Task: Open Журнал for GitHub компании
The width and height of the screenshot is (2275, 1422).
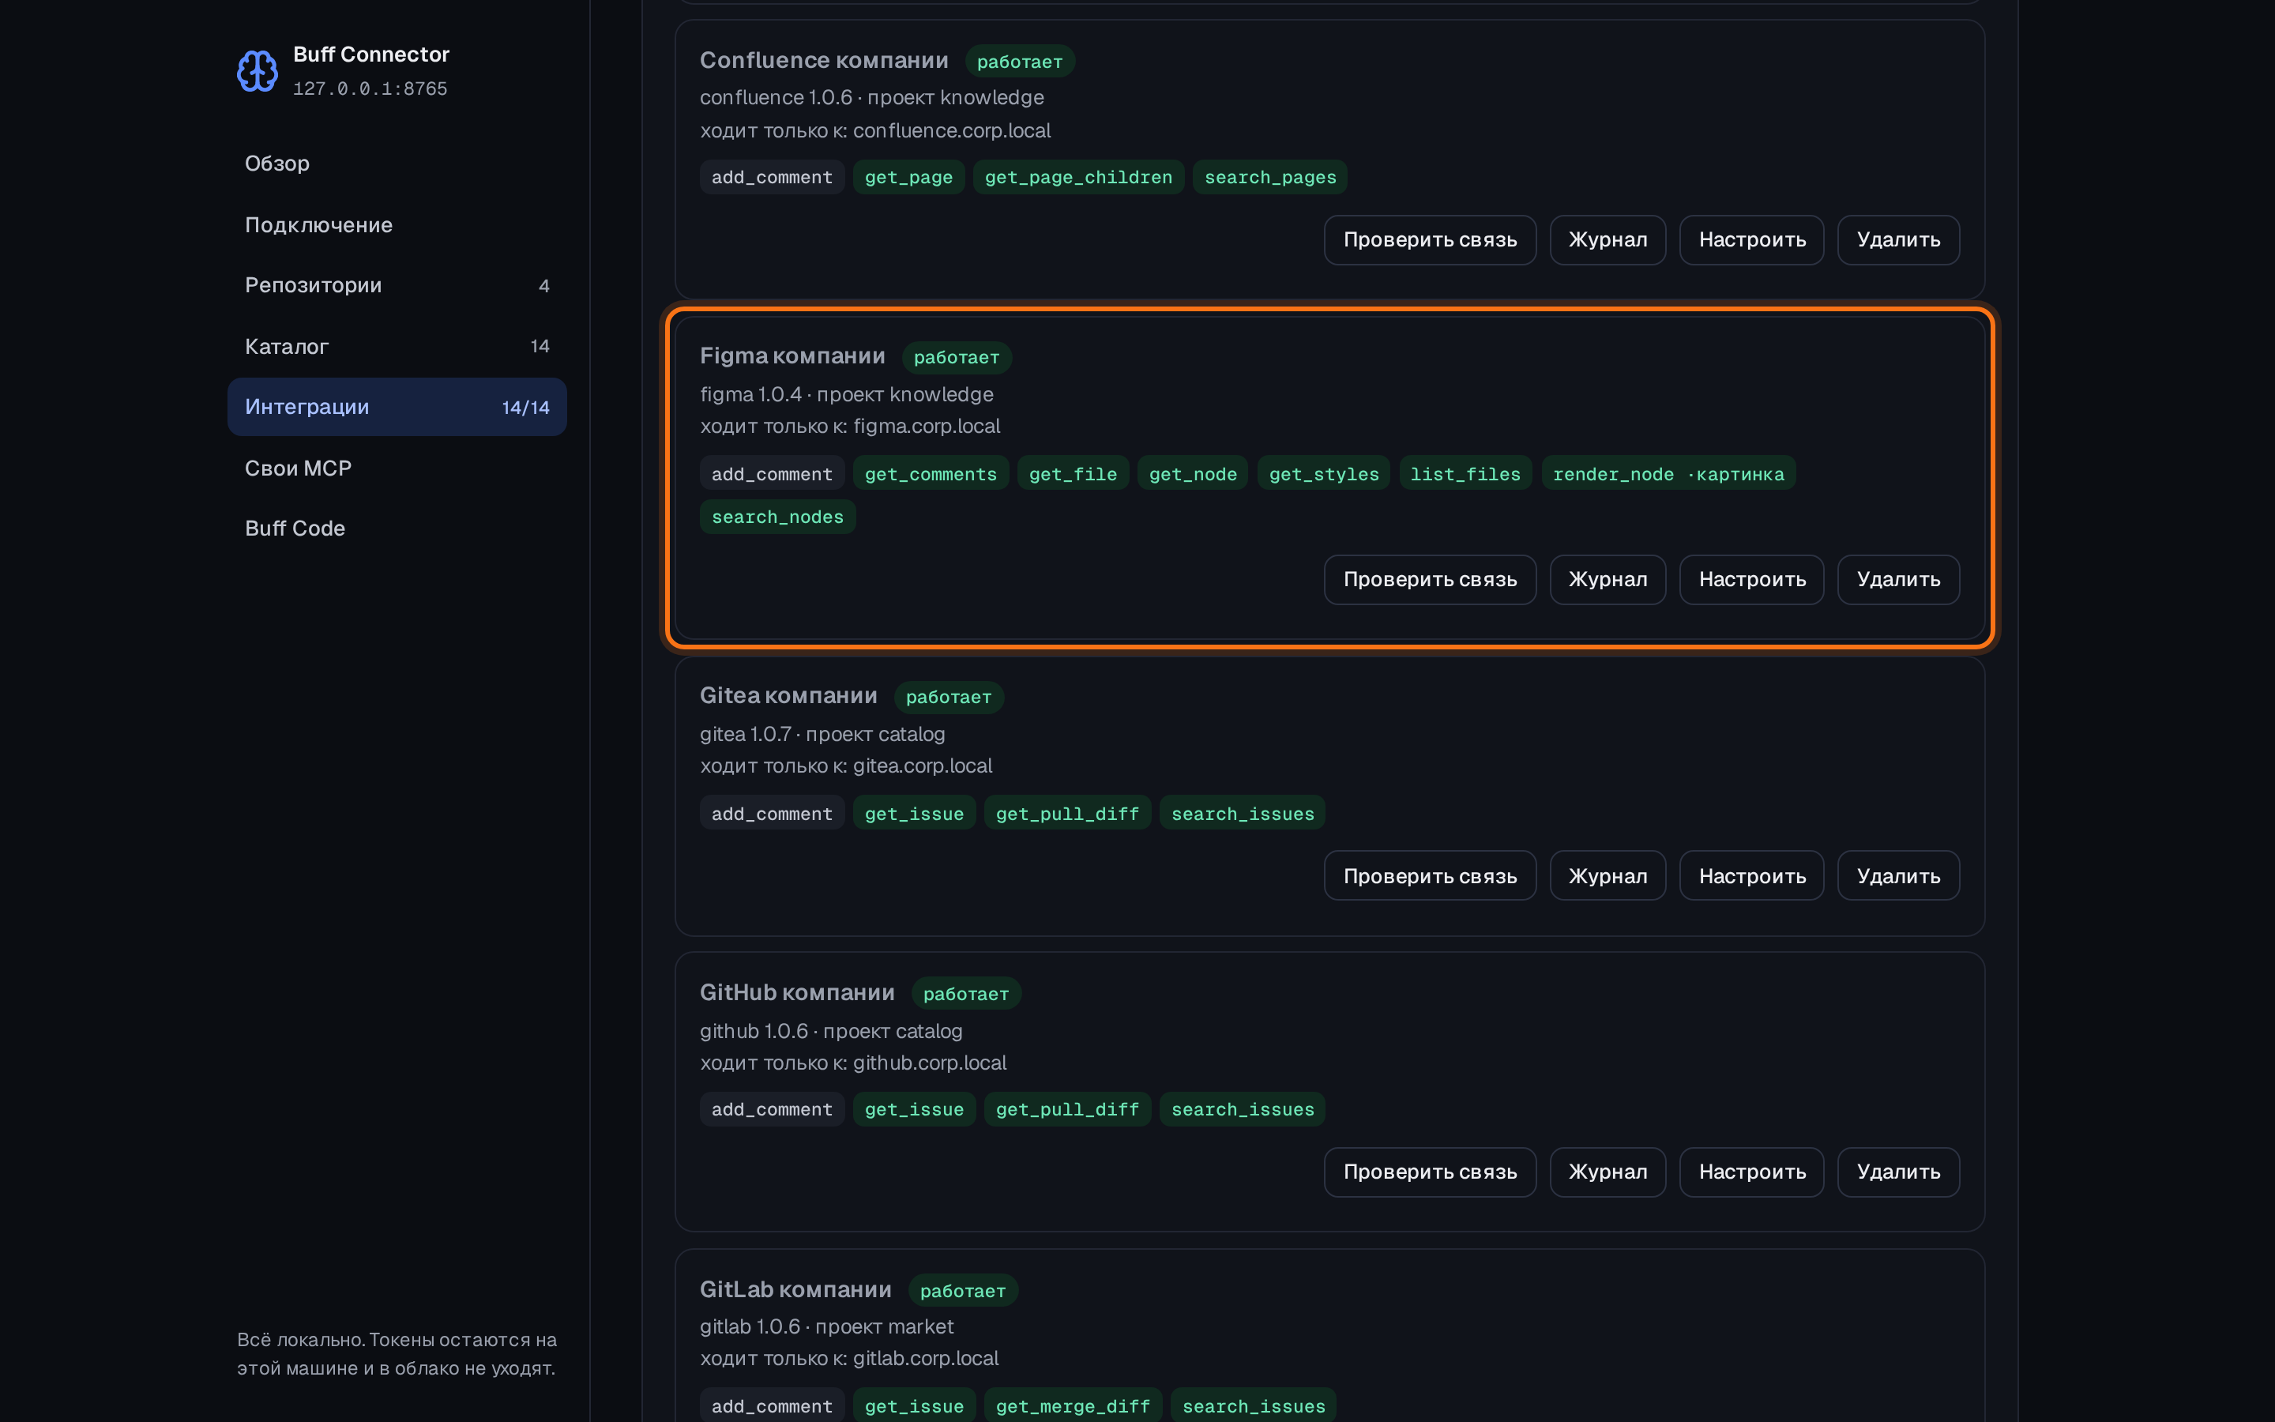Action: point(1607,1172)
